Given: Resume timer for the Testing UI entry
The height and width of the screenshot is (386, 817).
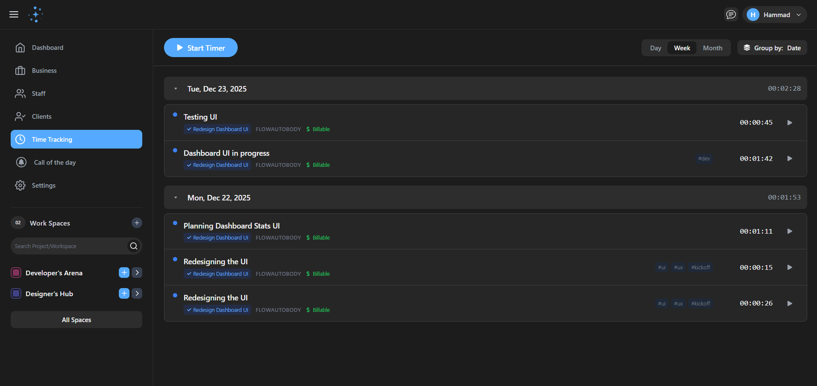Looking at the screenshot, I should [789, 123].
